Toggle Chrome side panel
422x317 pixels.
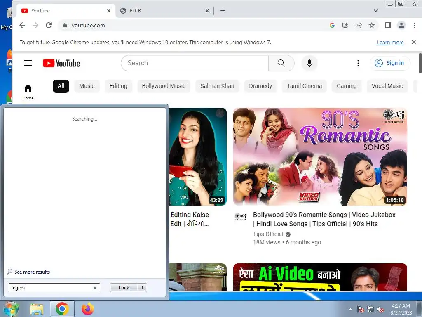388,25
